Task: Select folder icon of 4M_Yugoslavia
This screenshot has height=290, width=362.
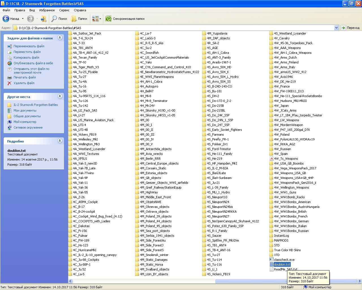Action: [x=204, y=33]
